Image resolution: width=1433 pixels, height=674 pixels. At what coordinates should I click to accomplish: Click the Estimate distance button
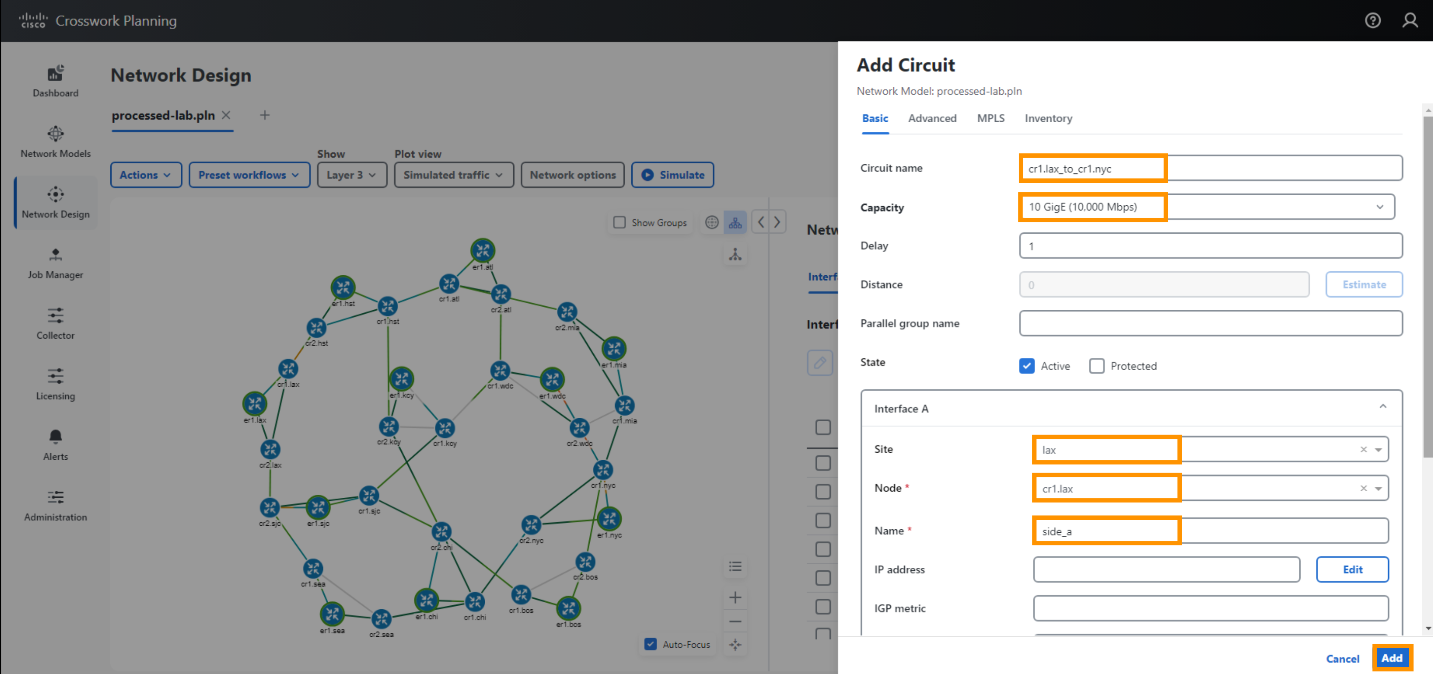[x=1366, y=284]
